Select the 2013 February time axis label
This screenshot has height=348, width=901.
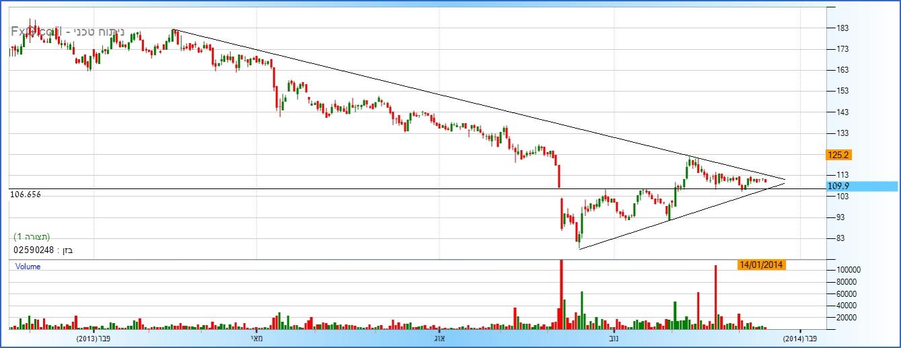(94, 338)
